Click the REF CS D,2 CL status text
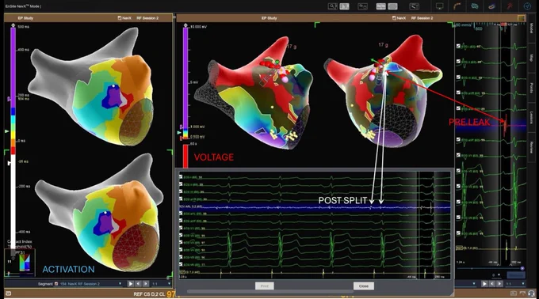 coord(149,294)
